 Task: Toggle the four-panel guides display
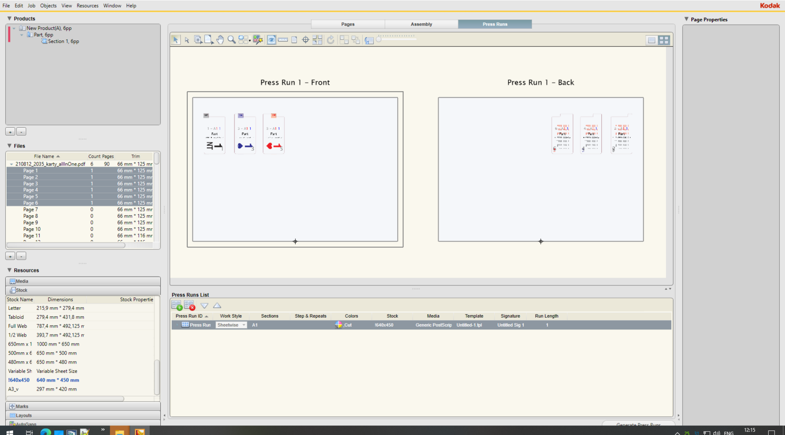[x=317, y=40]
